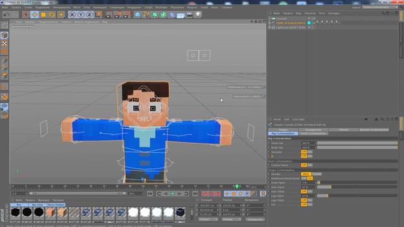Set Arms Fillet to On
This screenshot has width=404, height=227.
[310, 192]
